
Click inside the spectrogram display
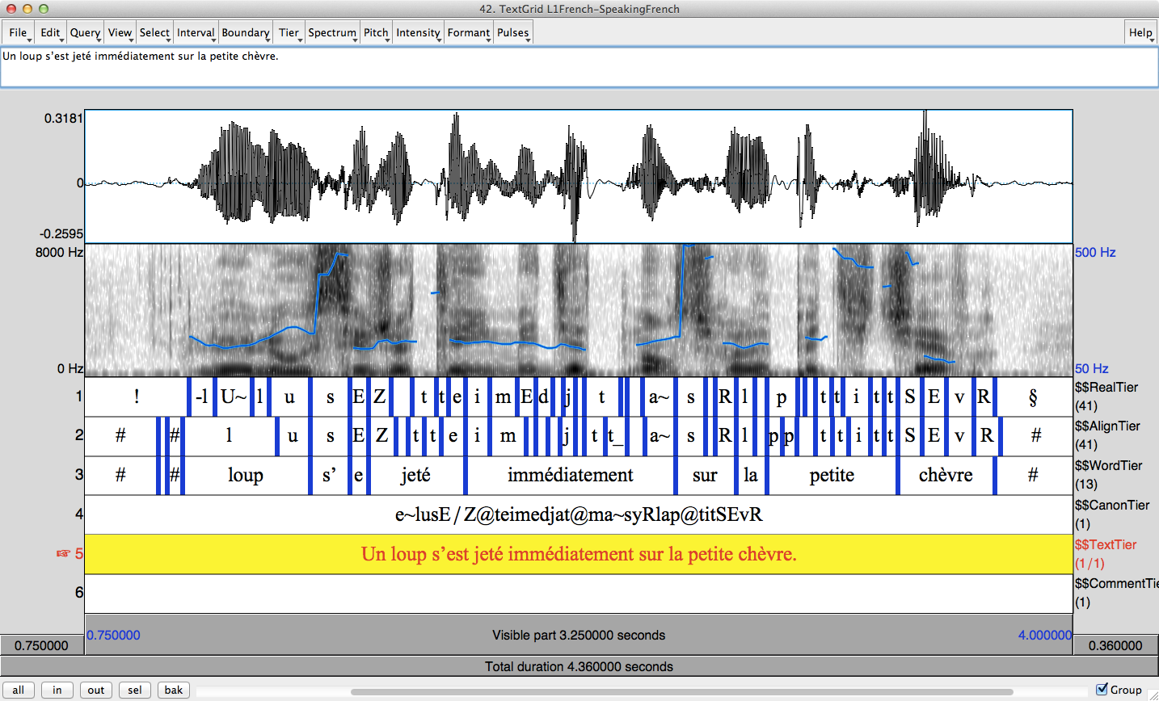coord(579,310)
